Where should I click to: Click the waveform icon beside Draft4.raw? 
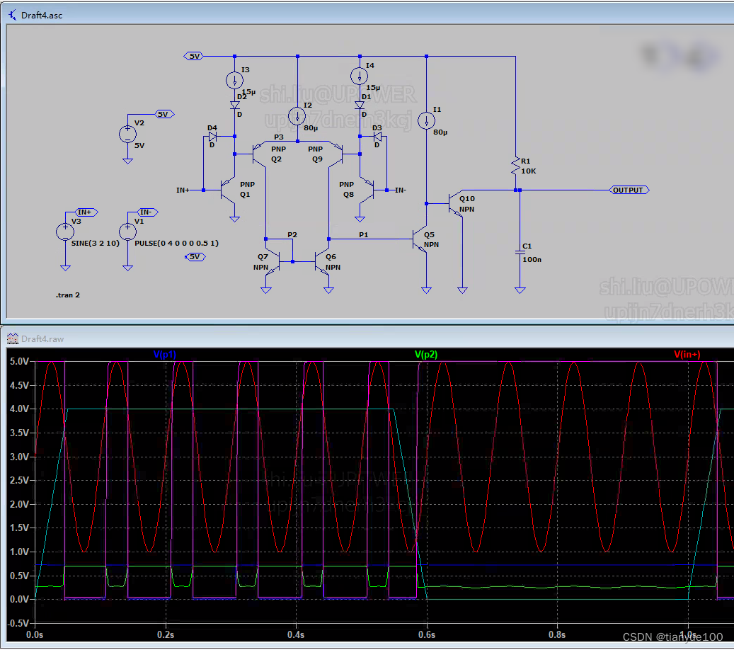[x=13, y=338]
